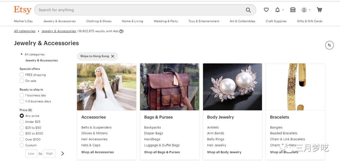Submit price range arrow button
This screenshot has width=340, height=163.
coord(62,154)
